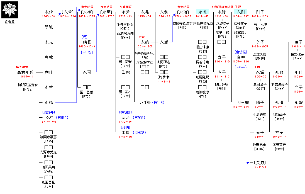Click the name 永元
The width and height of the screenshot is (305, 194).
coord(49,42)
